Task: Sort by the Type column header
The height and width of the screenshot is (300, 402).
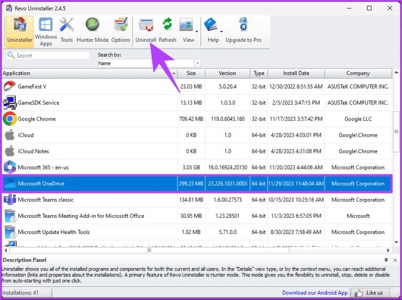Action: point(259,73)
